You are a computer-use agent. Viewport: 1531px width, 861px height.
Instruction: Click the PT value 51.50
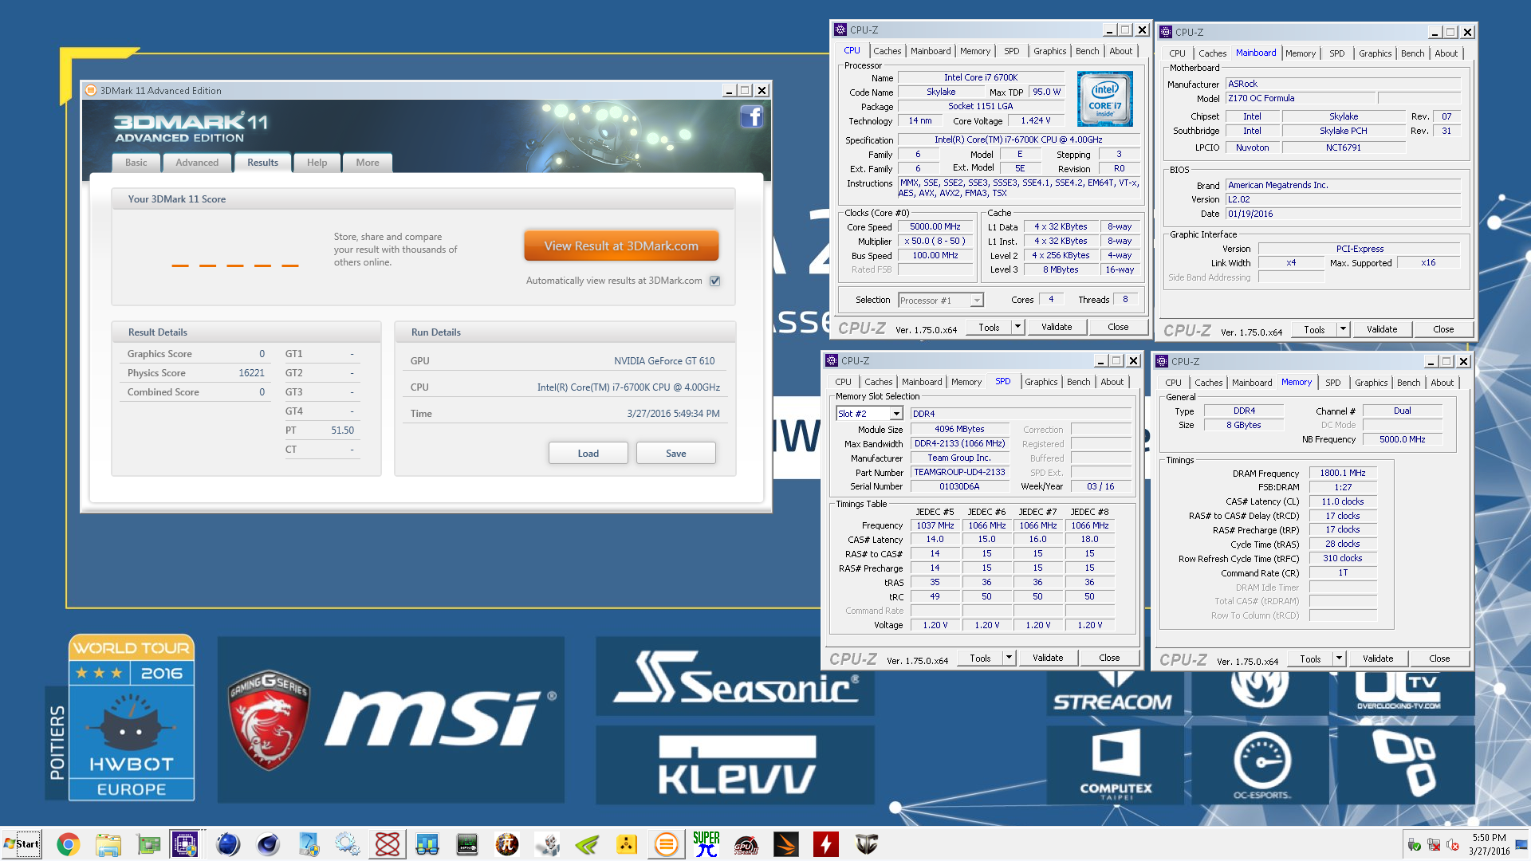coord(342,431)
